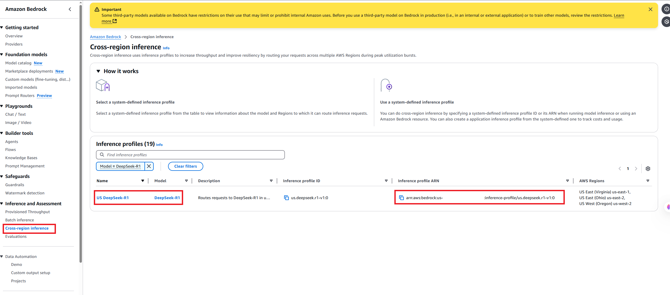Select Cross-region inference in sidebar
The image size is (670, 295).
(27, 228)
